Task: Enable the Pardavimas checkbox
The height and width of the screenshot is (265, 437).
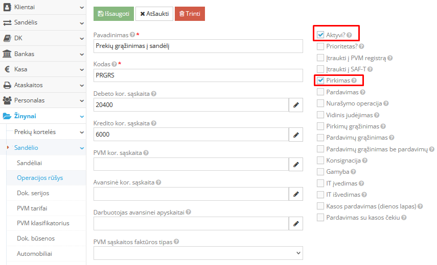Action: pyautogui.click(x=320, y=92)
